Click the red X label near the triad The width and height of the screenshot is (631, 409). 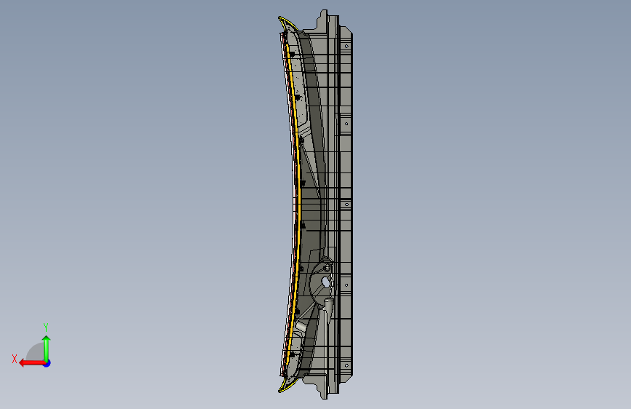pos(15,359)
